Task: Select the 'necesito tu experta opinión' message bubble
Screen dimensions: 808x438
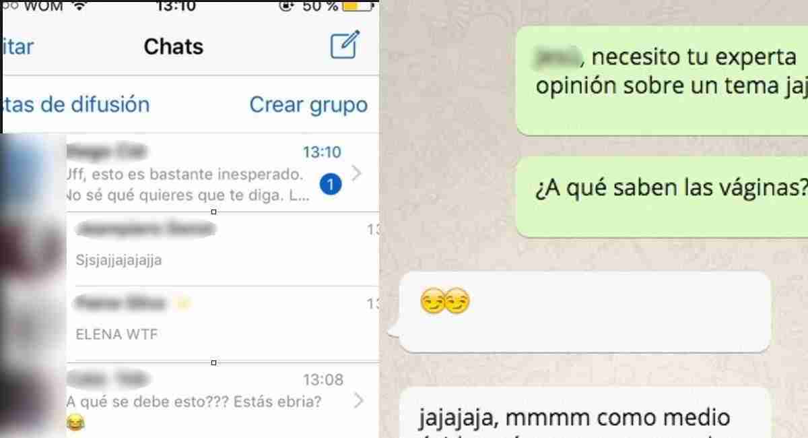Action: pos(662,81)
